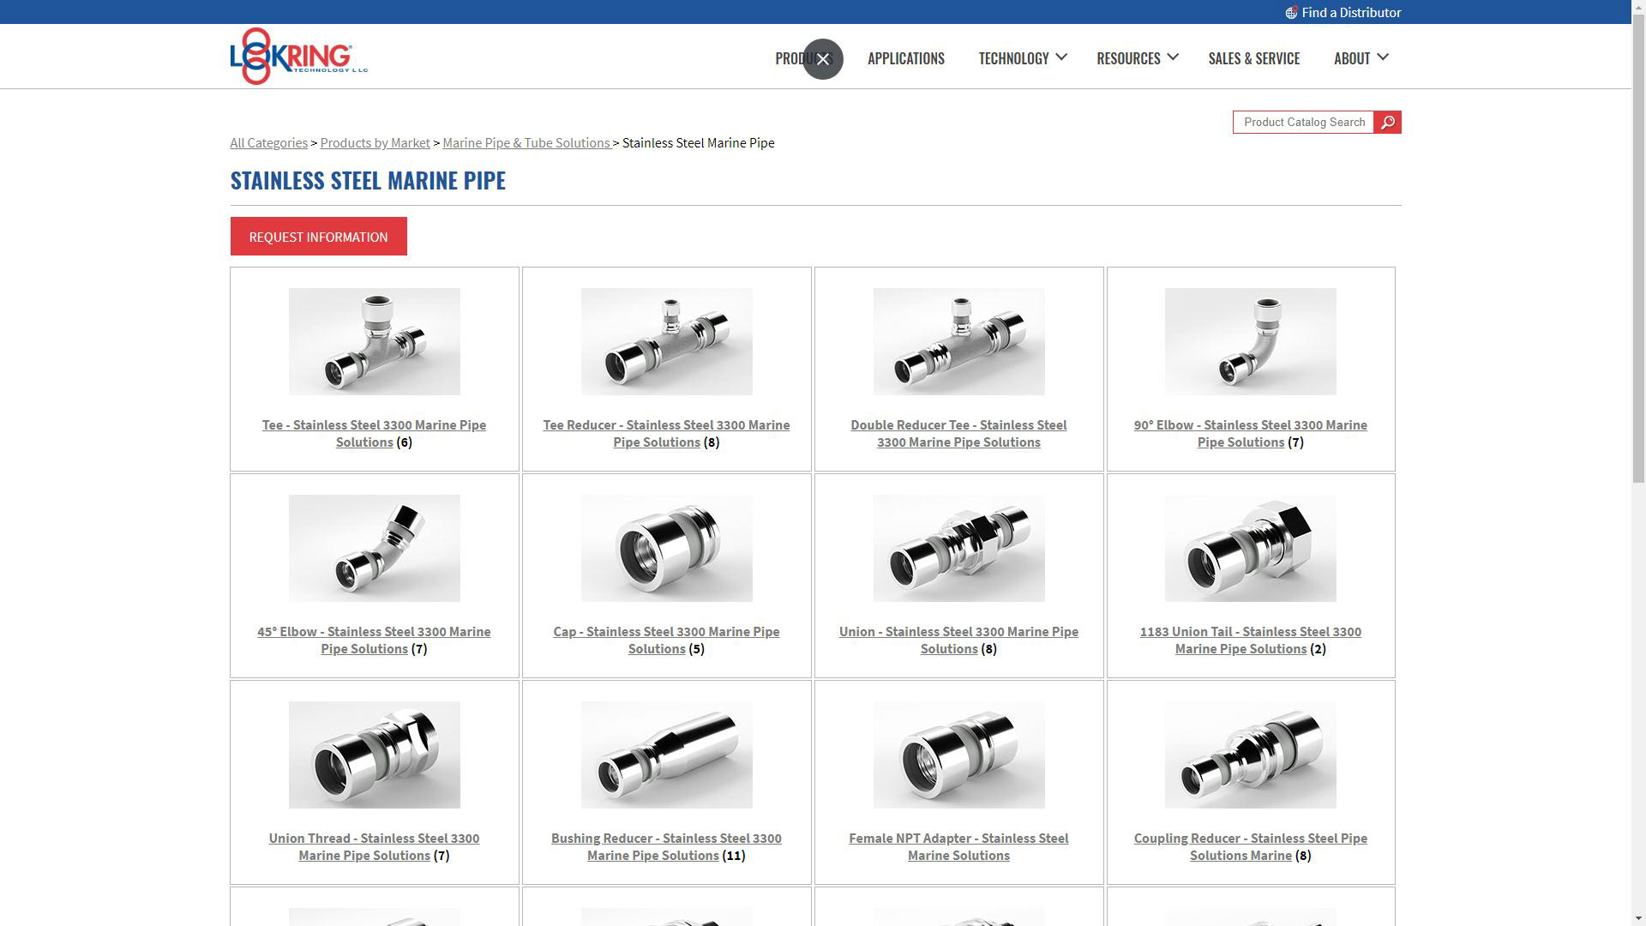Expand the Resources dropdown arrow
1646x926 pixels.
(x=1173, y=57)
